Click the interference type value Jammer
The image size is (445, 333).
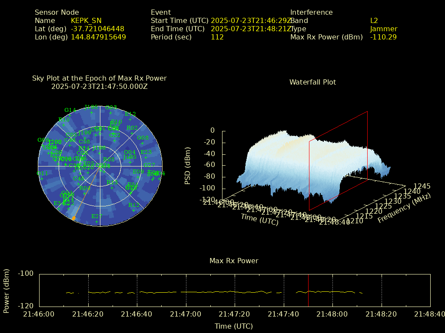point(383,29)
